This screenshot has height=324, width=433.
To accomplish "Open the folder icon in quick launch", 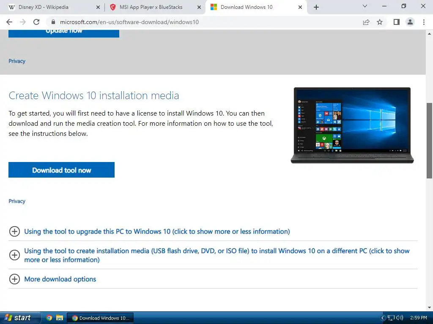I will pos(59,318).
